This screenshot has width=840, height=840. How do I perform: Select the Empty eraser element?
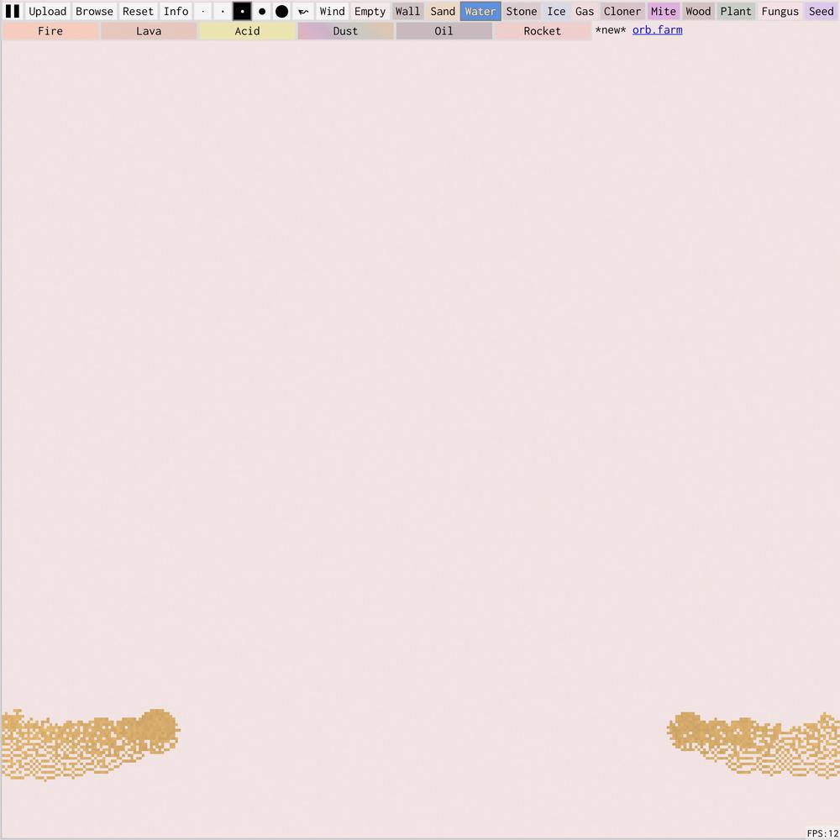coord(370,11)
